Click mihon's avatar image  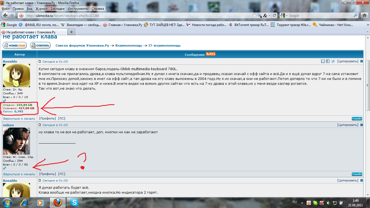click(x=17, y=141)
